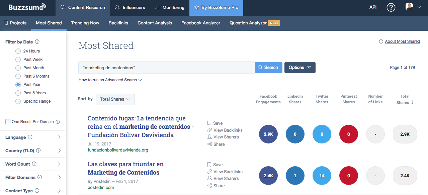Click the View Sharers icon for Contenido fugaz
Image resolution: width=428 pixels, height=195 pixels.
209,137
